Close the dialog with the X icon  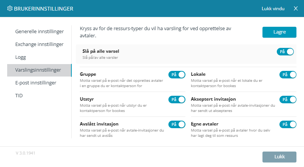pos(296,8)
